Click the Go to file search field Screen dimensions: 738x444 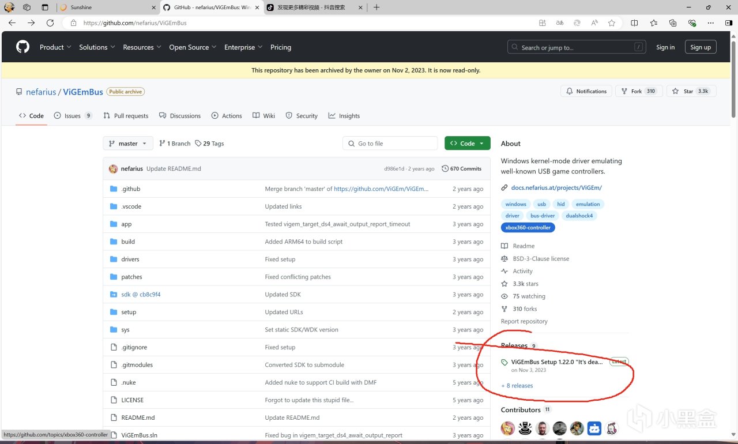(390, 144)
